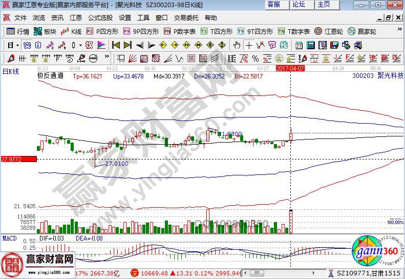Open the 赢家轮 wheel tool
Image resolution: width=405 pixels, height=279 pixels.
(x=360, y=31)
